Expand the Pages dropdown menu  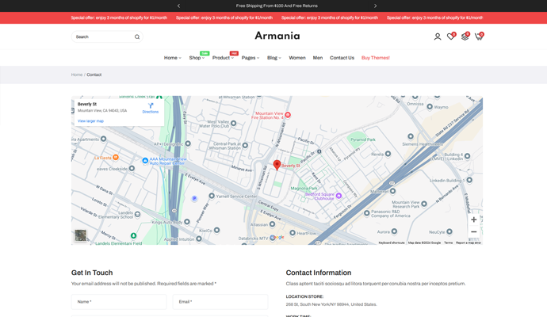pyautogui.click(x=250, y=58)
